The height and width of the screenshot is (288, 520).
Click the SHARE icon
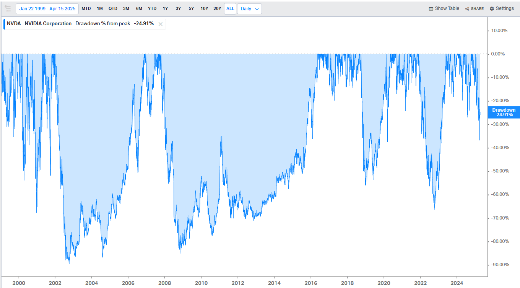coord(474,8)
